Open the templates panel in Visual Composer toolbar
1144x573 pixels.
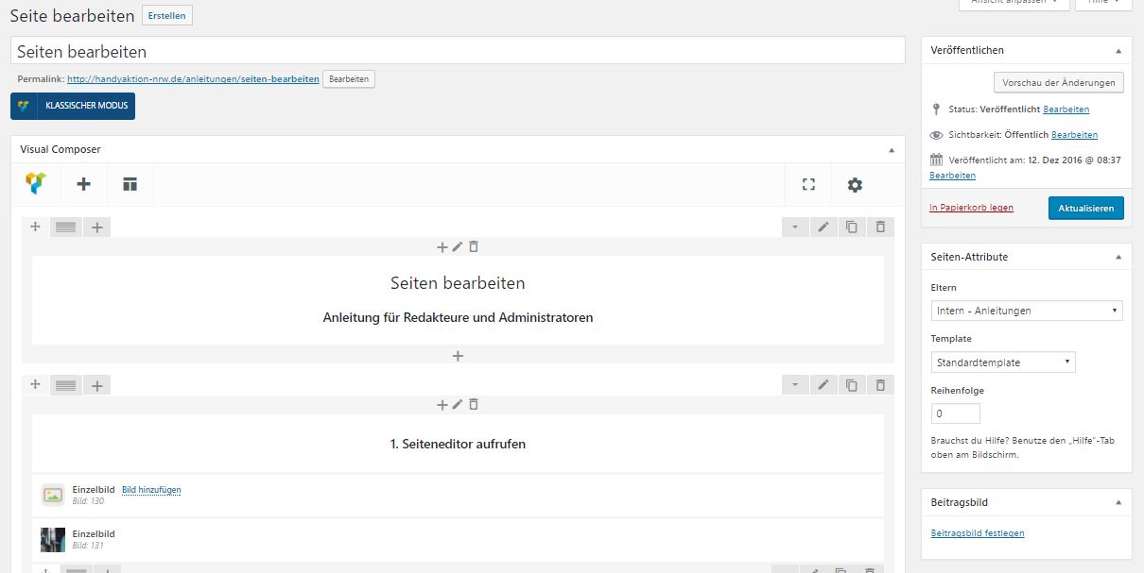130,184
